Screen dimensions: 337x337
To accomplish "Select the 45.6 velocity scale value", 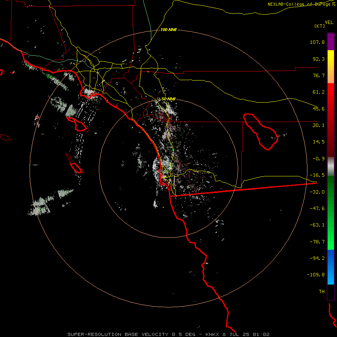I will pyautogui.click(x=319, y=109).
